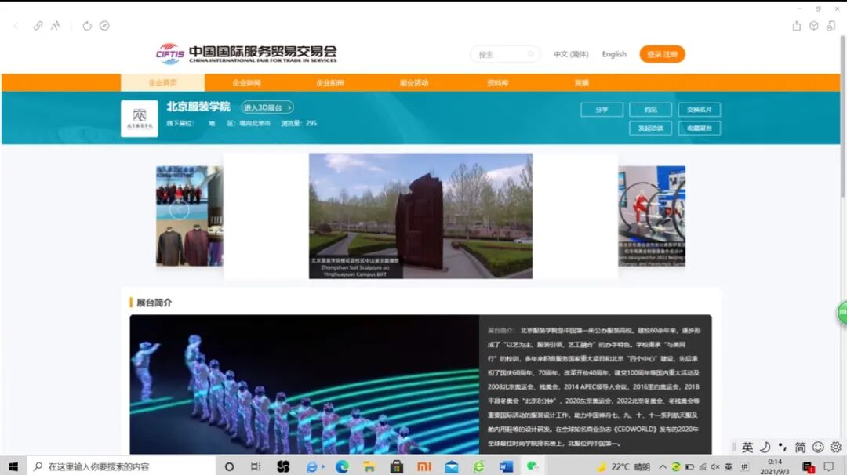
Task: Click IME settings gear icon
Action: click(836, 447)
